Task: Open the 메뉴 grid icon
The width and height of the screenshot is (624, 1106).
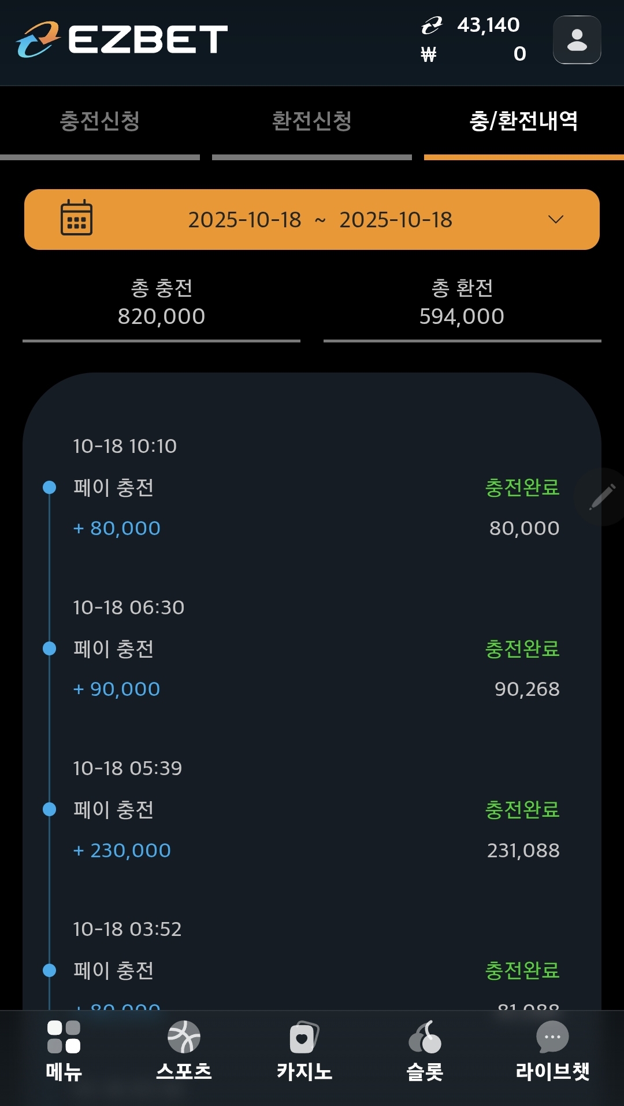Action: tap(64, 1037)
